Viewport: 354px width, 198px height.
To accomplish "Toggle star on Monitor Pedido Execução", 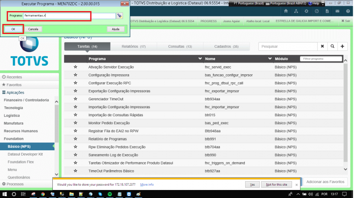I will (75, 123).
